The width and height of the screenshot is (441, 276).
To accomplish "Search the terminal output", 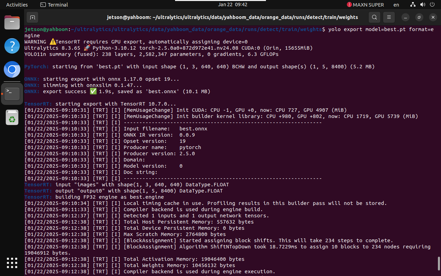I will tap(374, 17).
